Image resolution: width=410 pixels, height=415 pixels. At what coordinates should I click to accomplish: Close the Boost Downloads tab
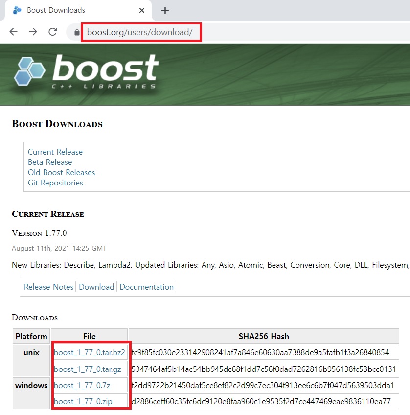[x=142, y=10]
